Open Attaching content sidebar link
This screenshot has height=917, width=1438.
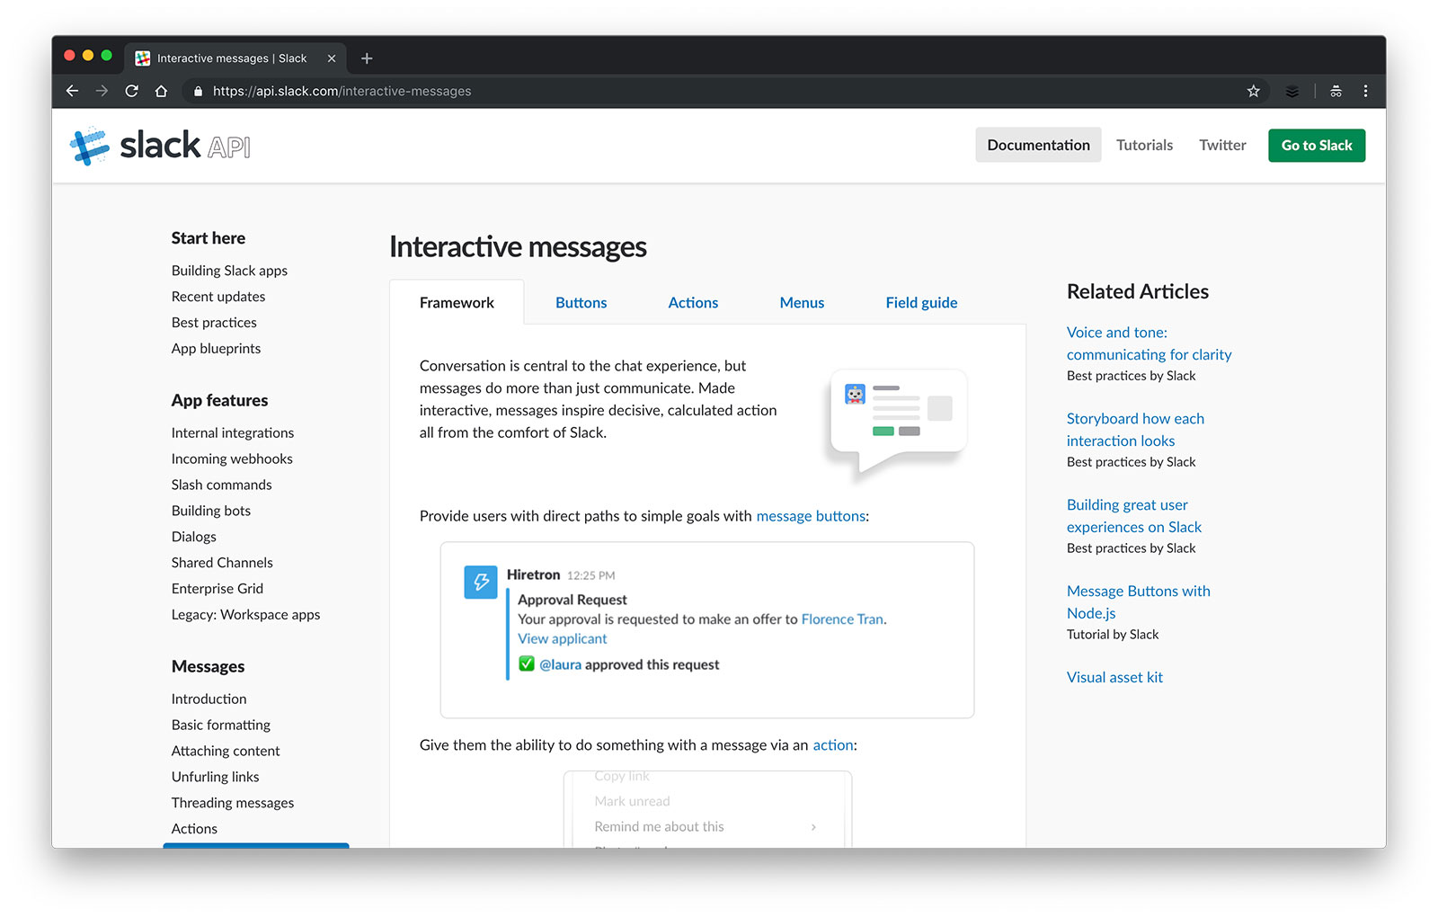click(x=226, y=751)
